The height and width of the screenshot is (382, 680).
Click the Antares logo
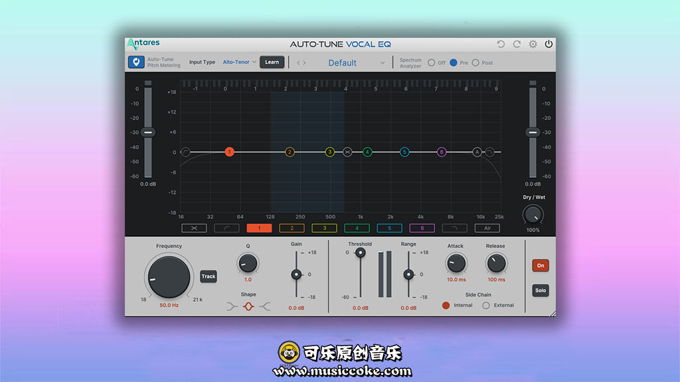coord(143,43)
